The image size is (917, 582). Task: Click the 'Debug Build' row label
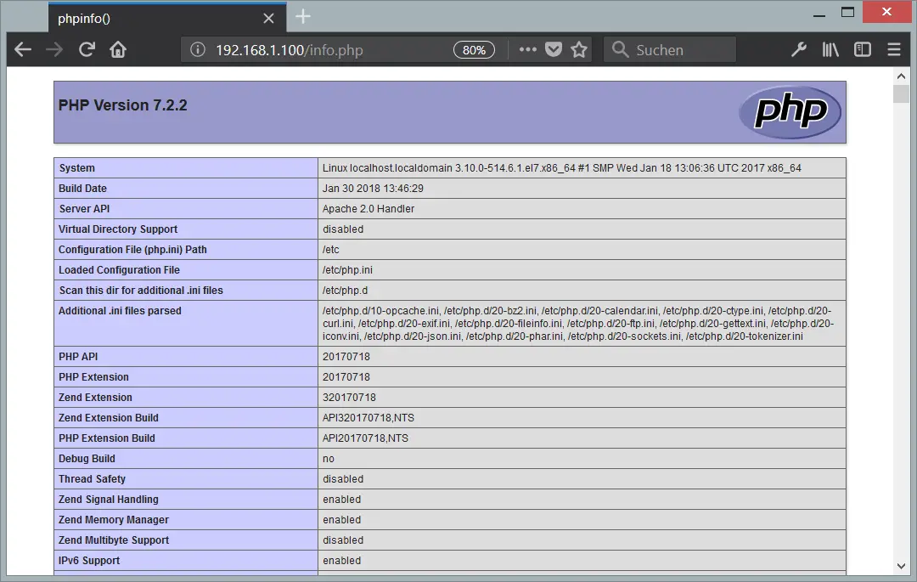click(x=87, y=459)
